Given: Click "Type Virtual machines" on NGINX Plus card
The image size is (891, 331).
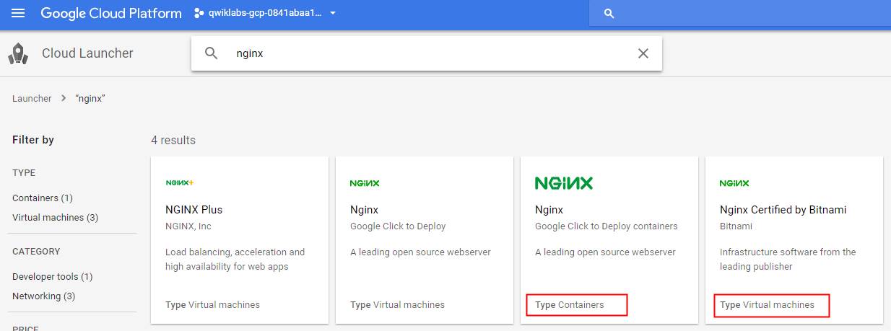Looking at the screenshot, I should [212, 305].
